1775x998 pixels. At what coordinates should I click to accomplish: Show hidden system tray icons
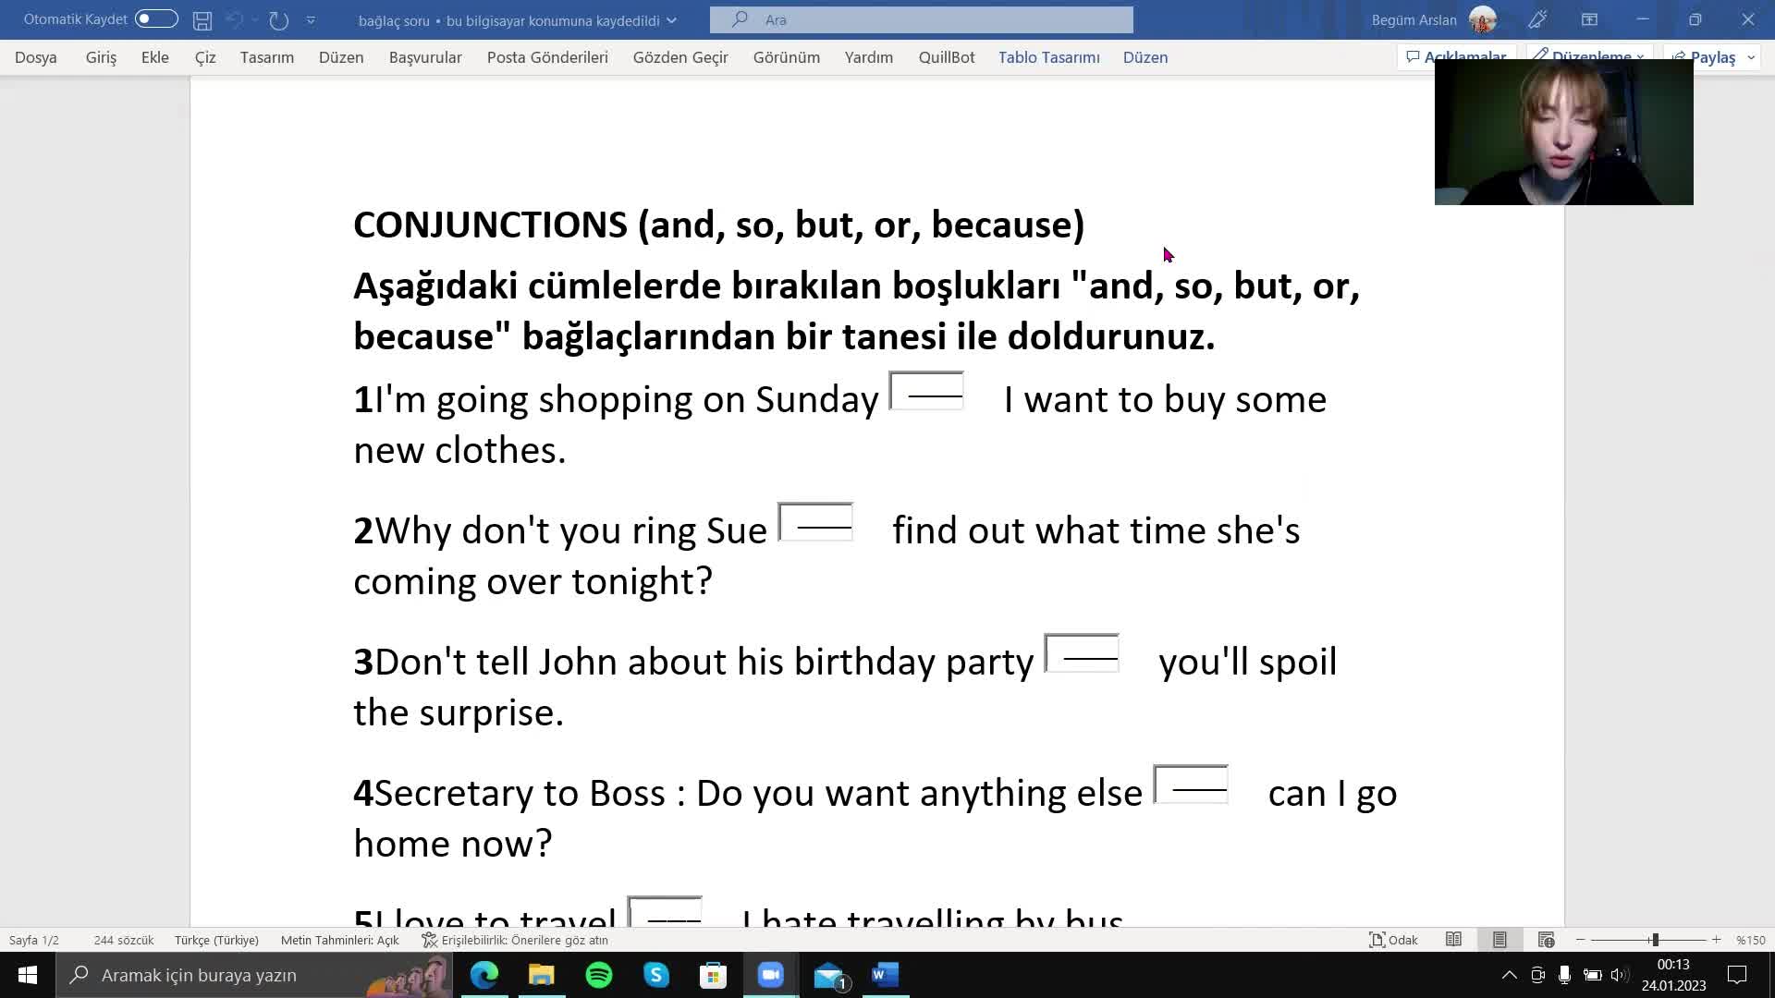(1509, 975)
